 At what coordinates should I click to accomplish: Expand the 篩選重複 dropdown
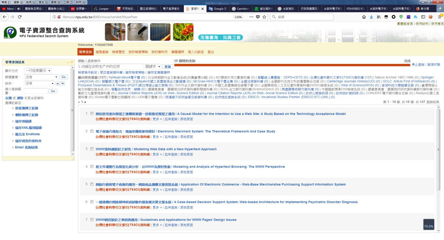tap(41, 77)
